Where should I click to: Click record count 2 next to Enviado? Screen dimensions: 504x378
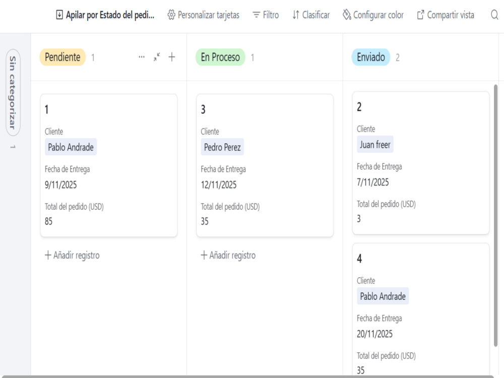click(x=398, y=57)
